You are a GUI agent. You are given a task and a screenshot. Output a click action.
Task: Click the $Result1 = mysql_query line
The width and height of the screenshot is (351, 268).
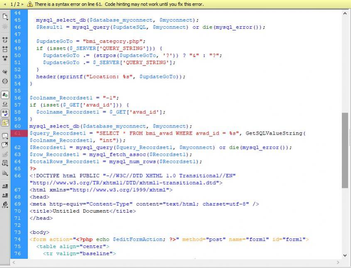click(x=151, y=27)
